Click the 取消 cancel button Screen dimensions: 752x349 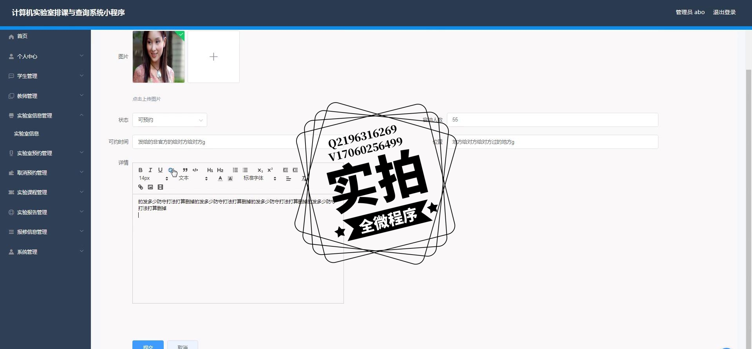183,345
